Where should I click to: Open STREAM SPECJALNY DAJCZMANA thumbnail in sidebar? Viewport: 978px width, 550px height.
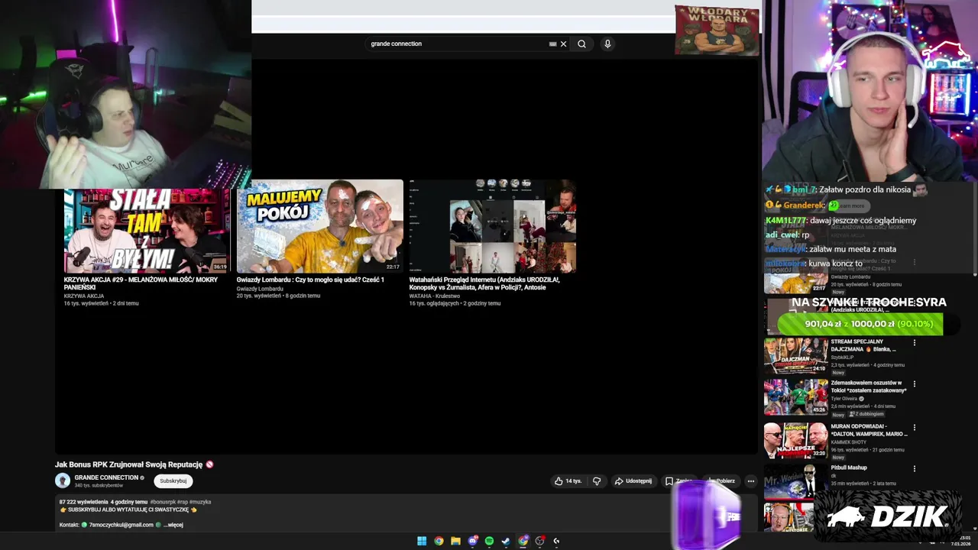pos(795,355)
